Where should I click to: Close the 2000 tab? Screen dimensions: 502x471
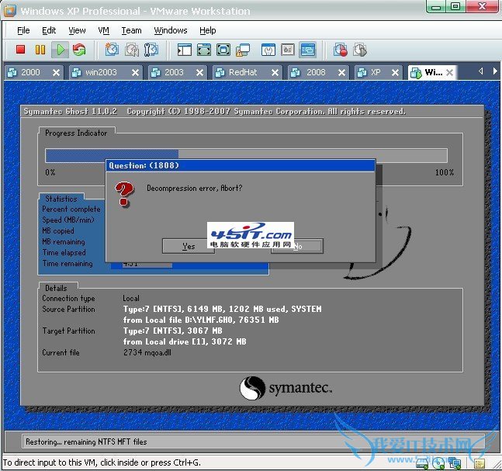click(56, 72)
